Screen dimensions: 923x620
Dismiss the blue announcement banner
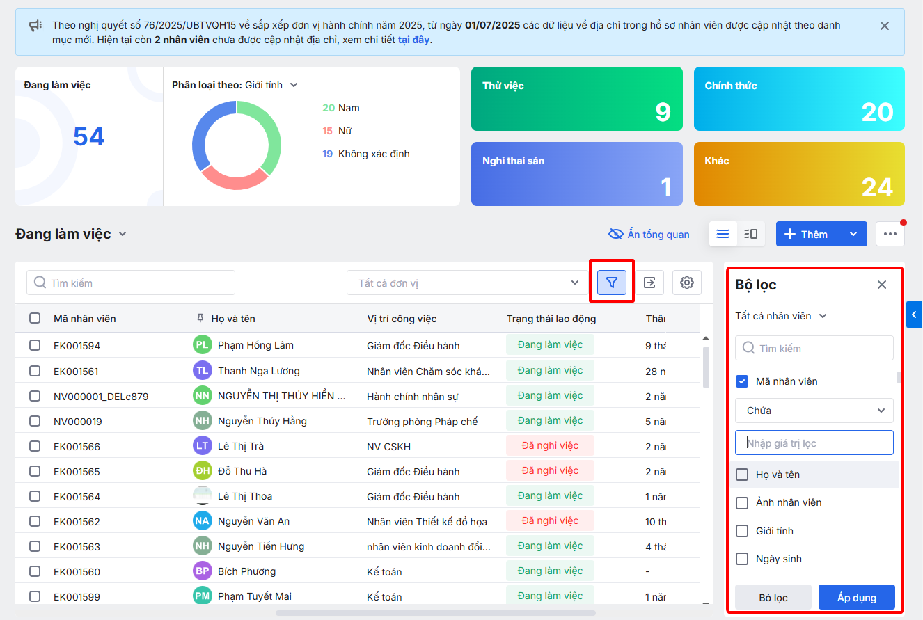885,26
